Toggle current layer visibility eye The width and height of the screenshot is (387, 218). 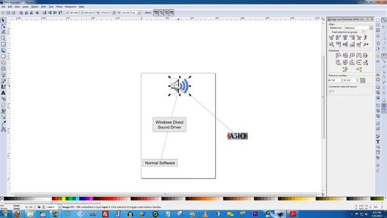click(39, 207)
